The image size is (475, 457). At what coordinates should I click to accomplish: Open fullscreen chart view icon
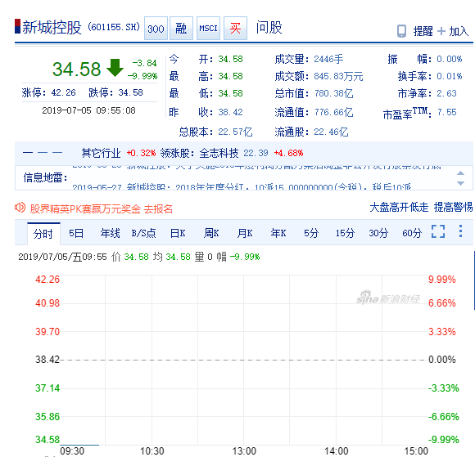point(438,231)
